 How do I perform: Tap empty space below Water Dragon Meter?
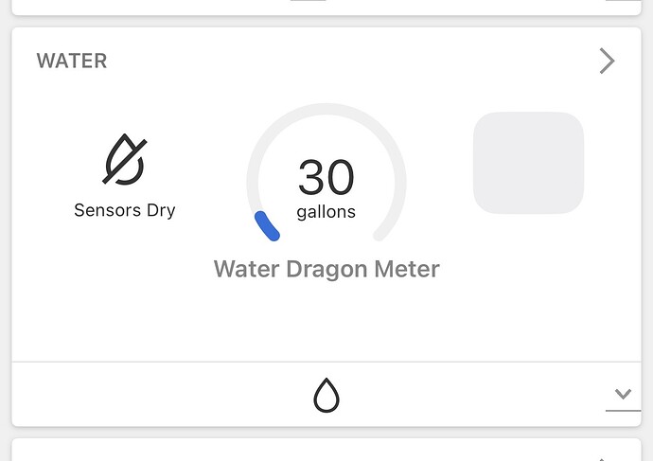326,321
